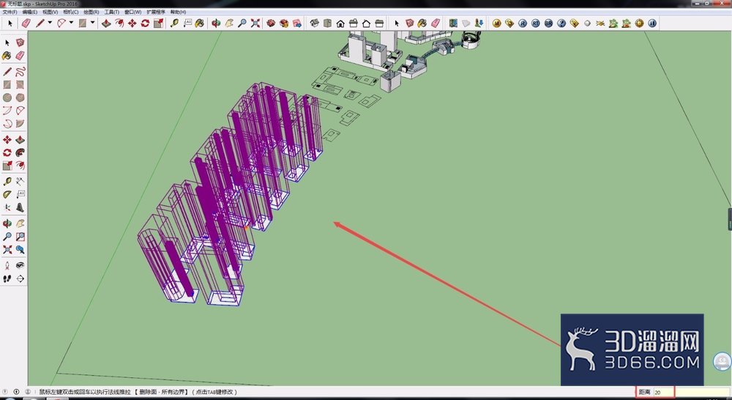
Task: Start V-Ray BR batch render icon
Action: 548,23
